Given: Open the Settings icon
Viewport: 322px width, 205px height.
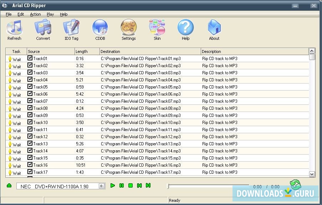Looking at the screenshot, I should (x=129, y=27).
